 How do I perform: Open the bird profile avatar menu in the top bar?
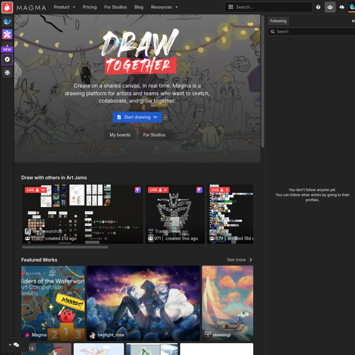[x=352, y=7]
